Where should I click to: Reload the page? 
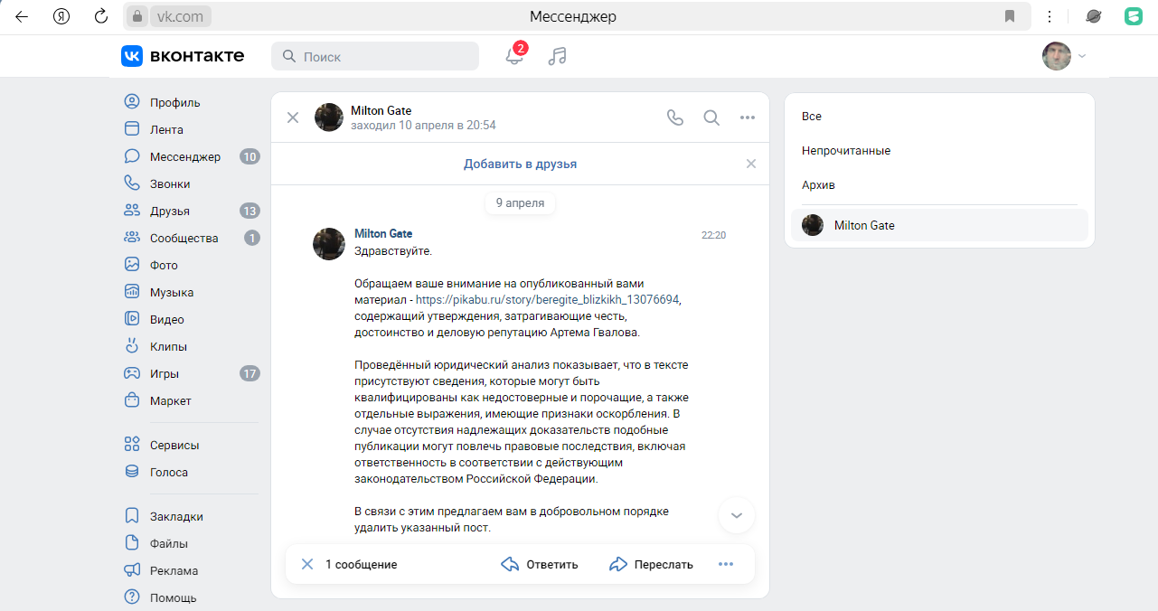[x=101, y=16]
